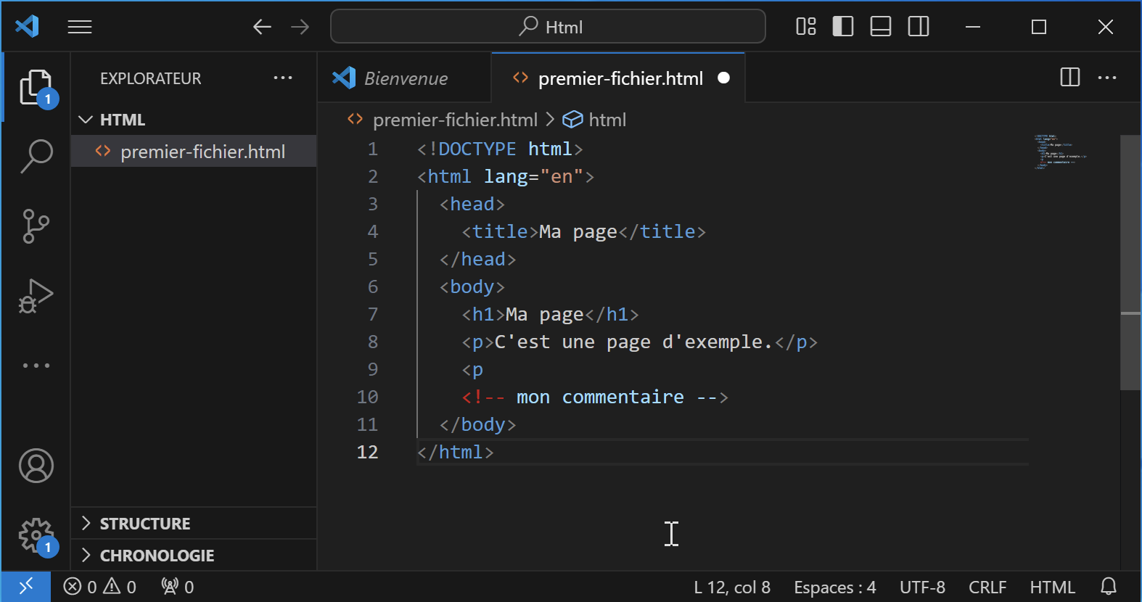Image resolution: width=1142 pixels, height=602 pixels.
Task: Open the hamburger application menu
Action: coord(80,27)
